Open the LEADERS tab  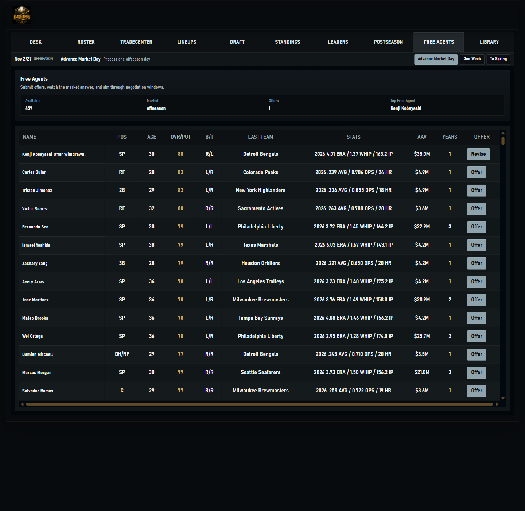tap(338, 42)
